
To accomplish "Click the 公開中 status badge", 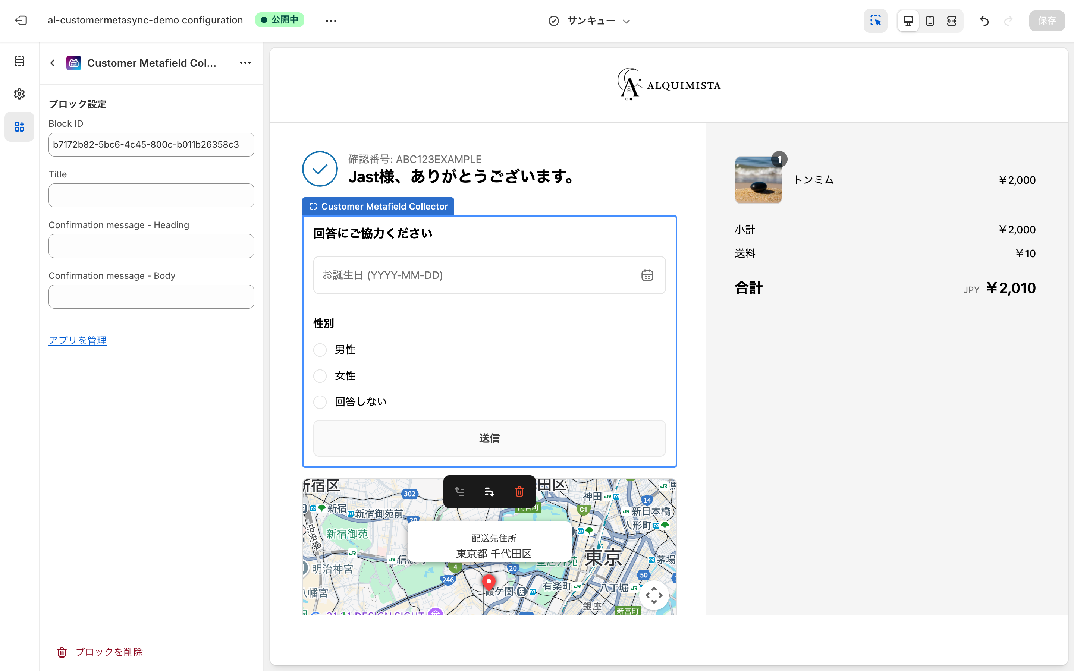I will click(280, 20).
